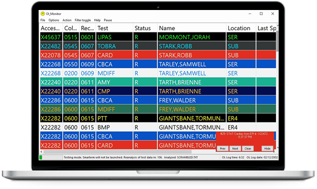Open the Filter toggle menu
Image resolution: width=317 pixels, height=189 pixels.
pos(83,20)
